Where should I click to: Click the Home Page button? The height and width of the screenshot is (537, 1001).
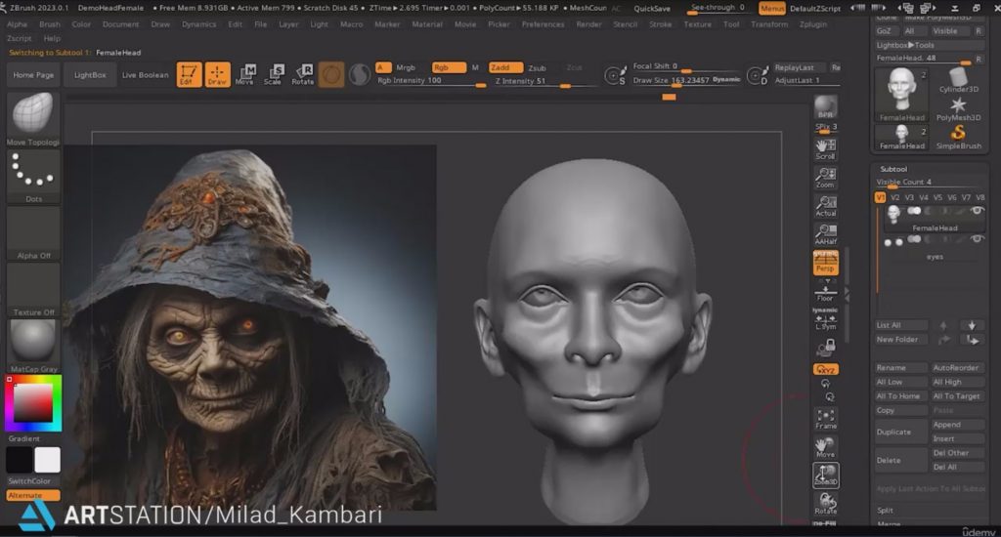(x=33, y=74)
